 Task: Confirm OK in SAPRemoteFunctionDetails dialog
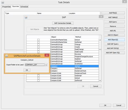(27, 70)
